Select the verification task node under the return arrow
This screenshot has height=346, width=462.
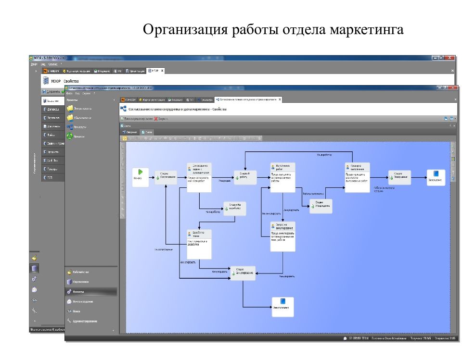pyautogui.click(x=357, y=177)
